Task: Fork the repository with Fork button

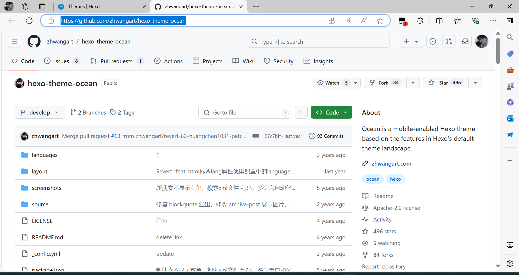Action: (385, 83)
